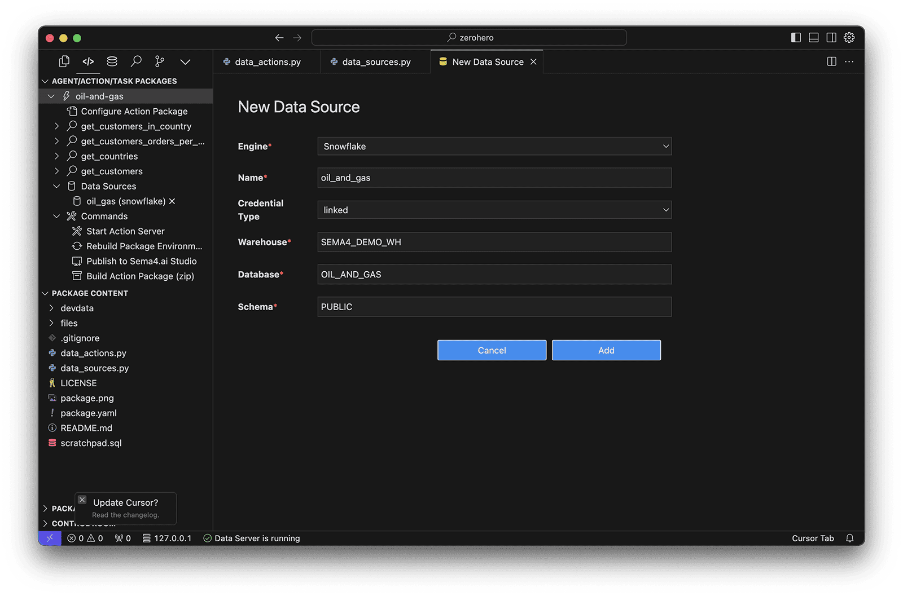
Task: Collapse the PACKAGE CONTENT section
Action: click(46, 293)
